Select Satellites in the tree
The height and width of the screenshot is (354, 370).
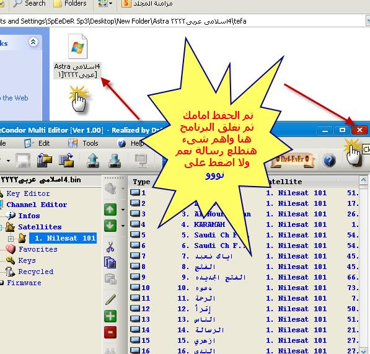[40, 227]
